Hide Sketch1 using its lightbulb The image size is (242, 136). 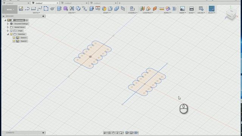click(x=14, y=38)
